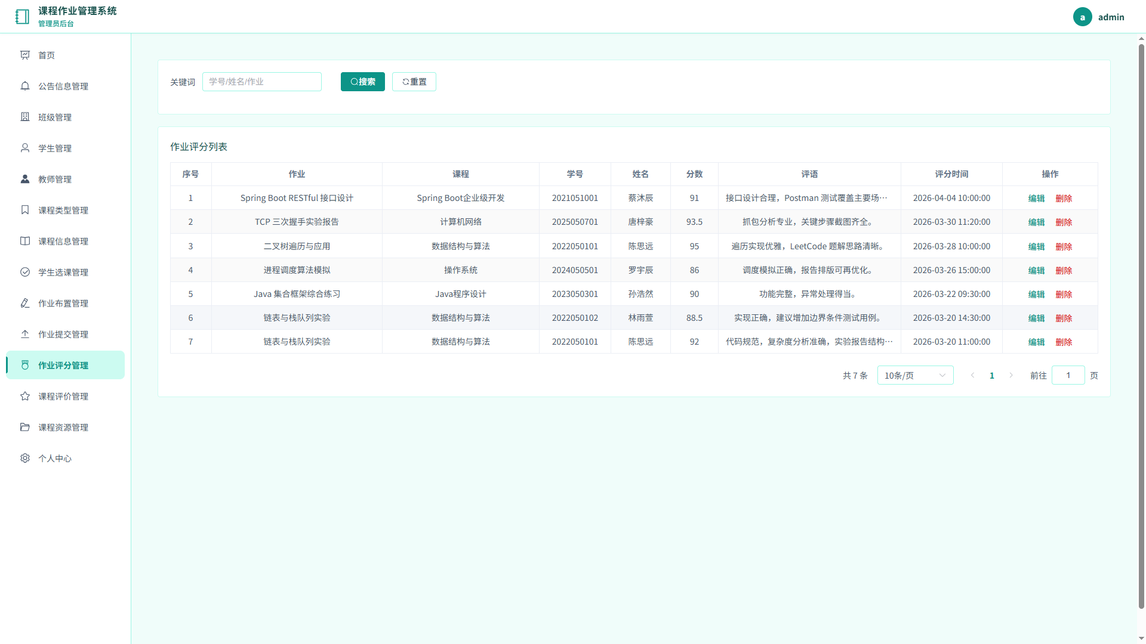Viewport: 1146px width, 644px height.
Task: Open 公告信息管理 menu item
Action: point(66,86)
